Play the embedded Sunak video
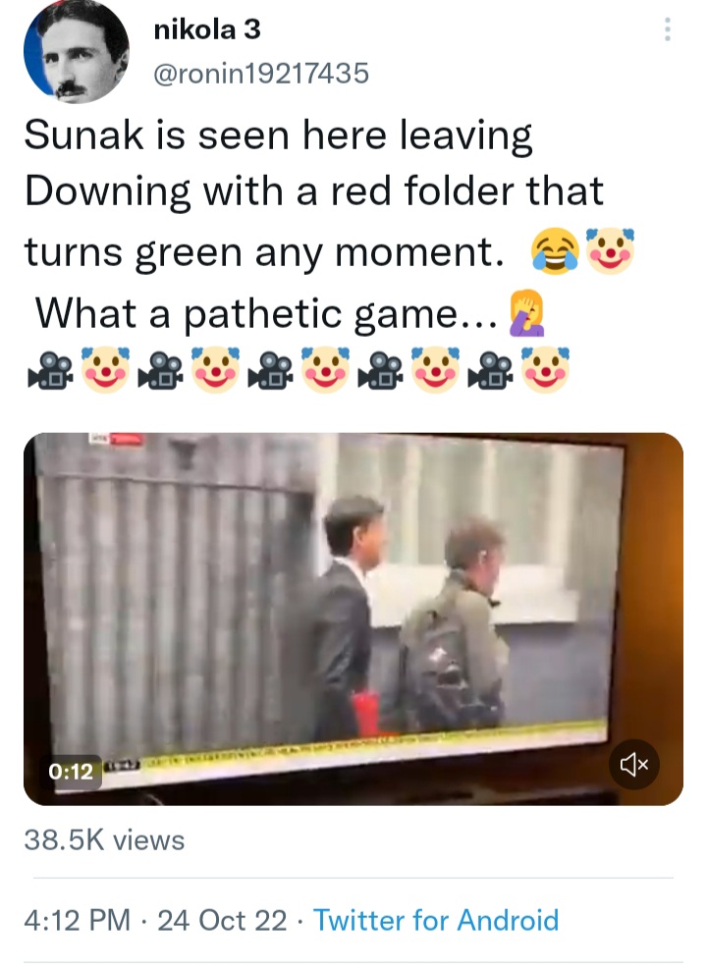 coord(353,619)
